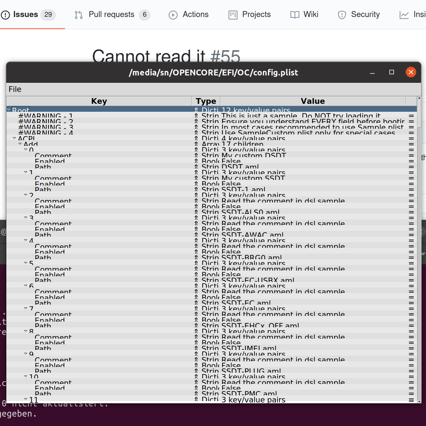Click the Projects board icon
This screenshot has width=426, height=426.
(233, 15)
